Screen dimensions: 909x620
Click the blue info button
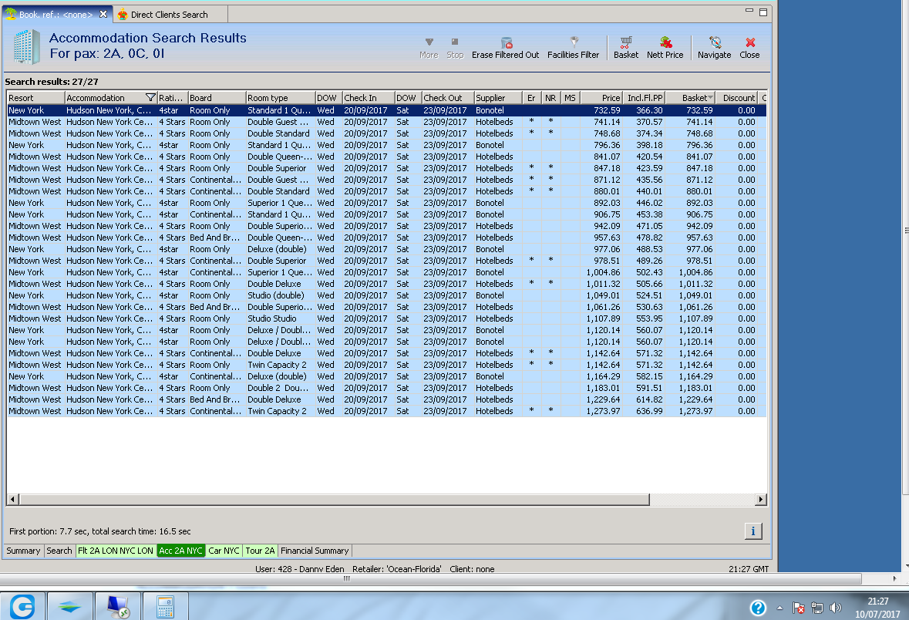point(753,531)
